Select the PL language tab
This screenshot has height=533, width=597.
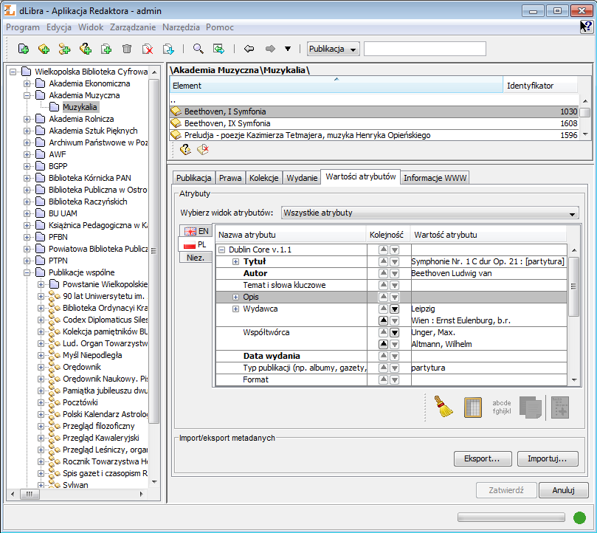click(196, 244)
